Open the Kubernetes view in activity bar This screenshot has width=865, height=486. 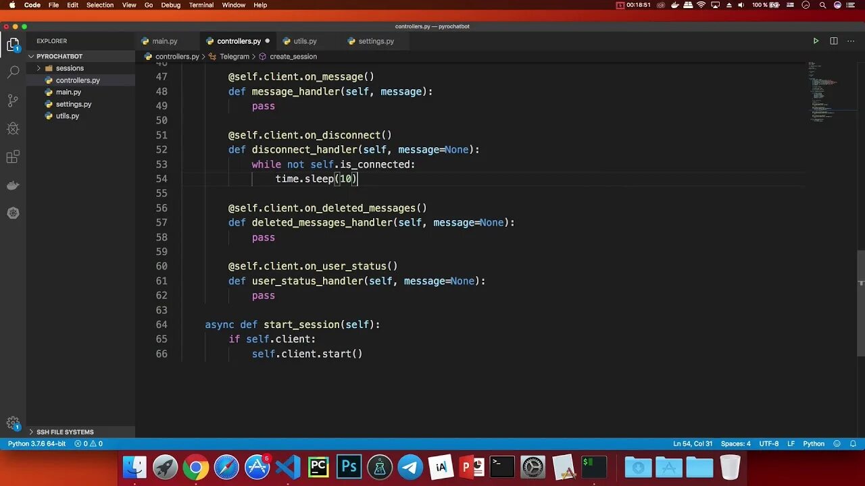13,213
